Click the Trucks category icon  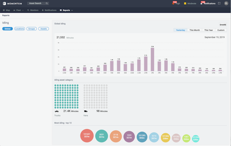tap(57, 111)
